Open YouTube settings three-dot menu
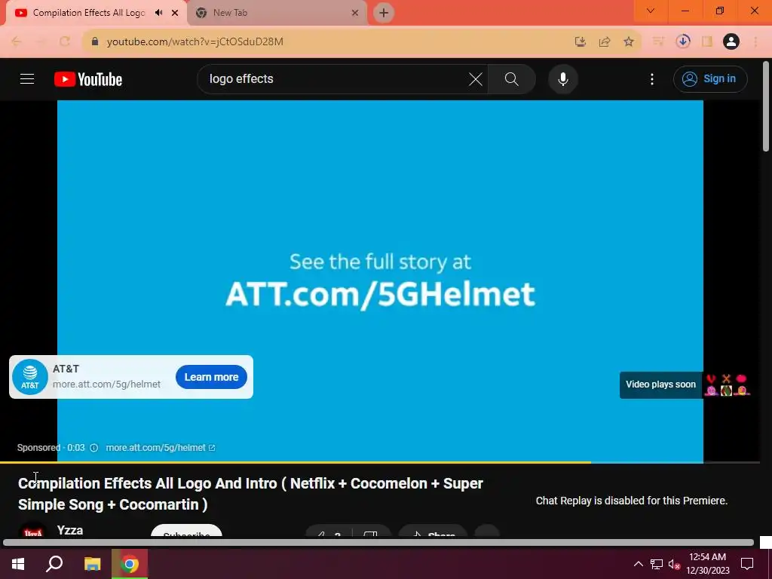 point(652,78)
